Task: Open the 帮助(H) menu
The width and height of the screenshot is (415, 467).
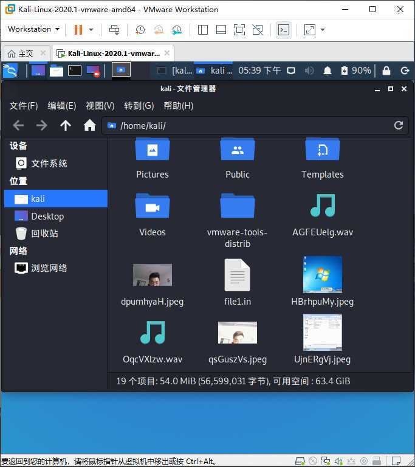Action: point(178,106)
